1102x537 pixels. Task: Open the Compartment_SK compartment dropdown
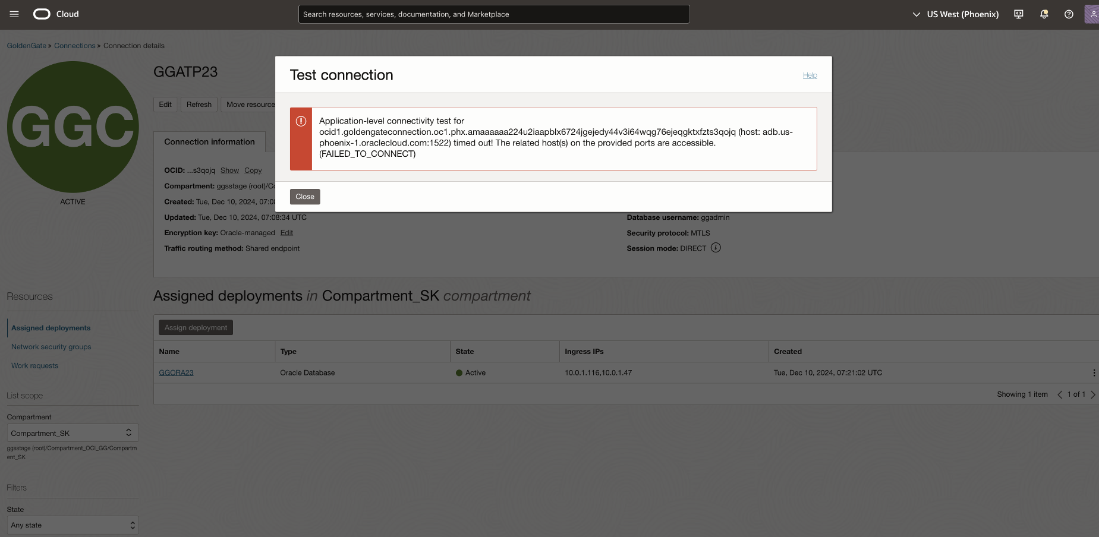click(73, 433)
